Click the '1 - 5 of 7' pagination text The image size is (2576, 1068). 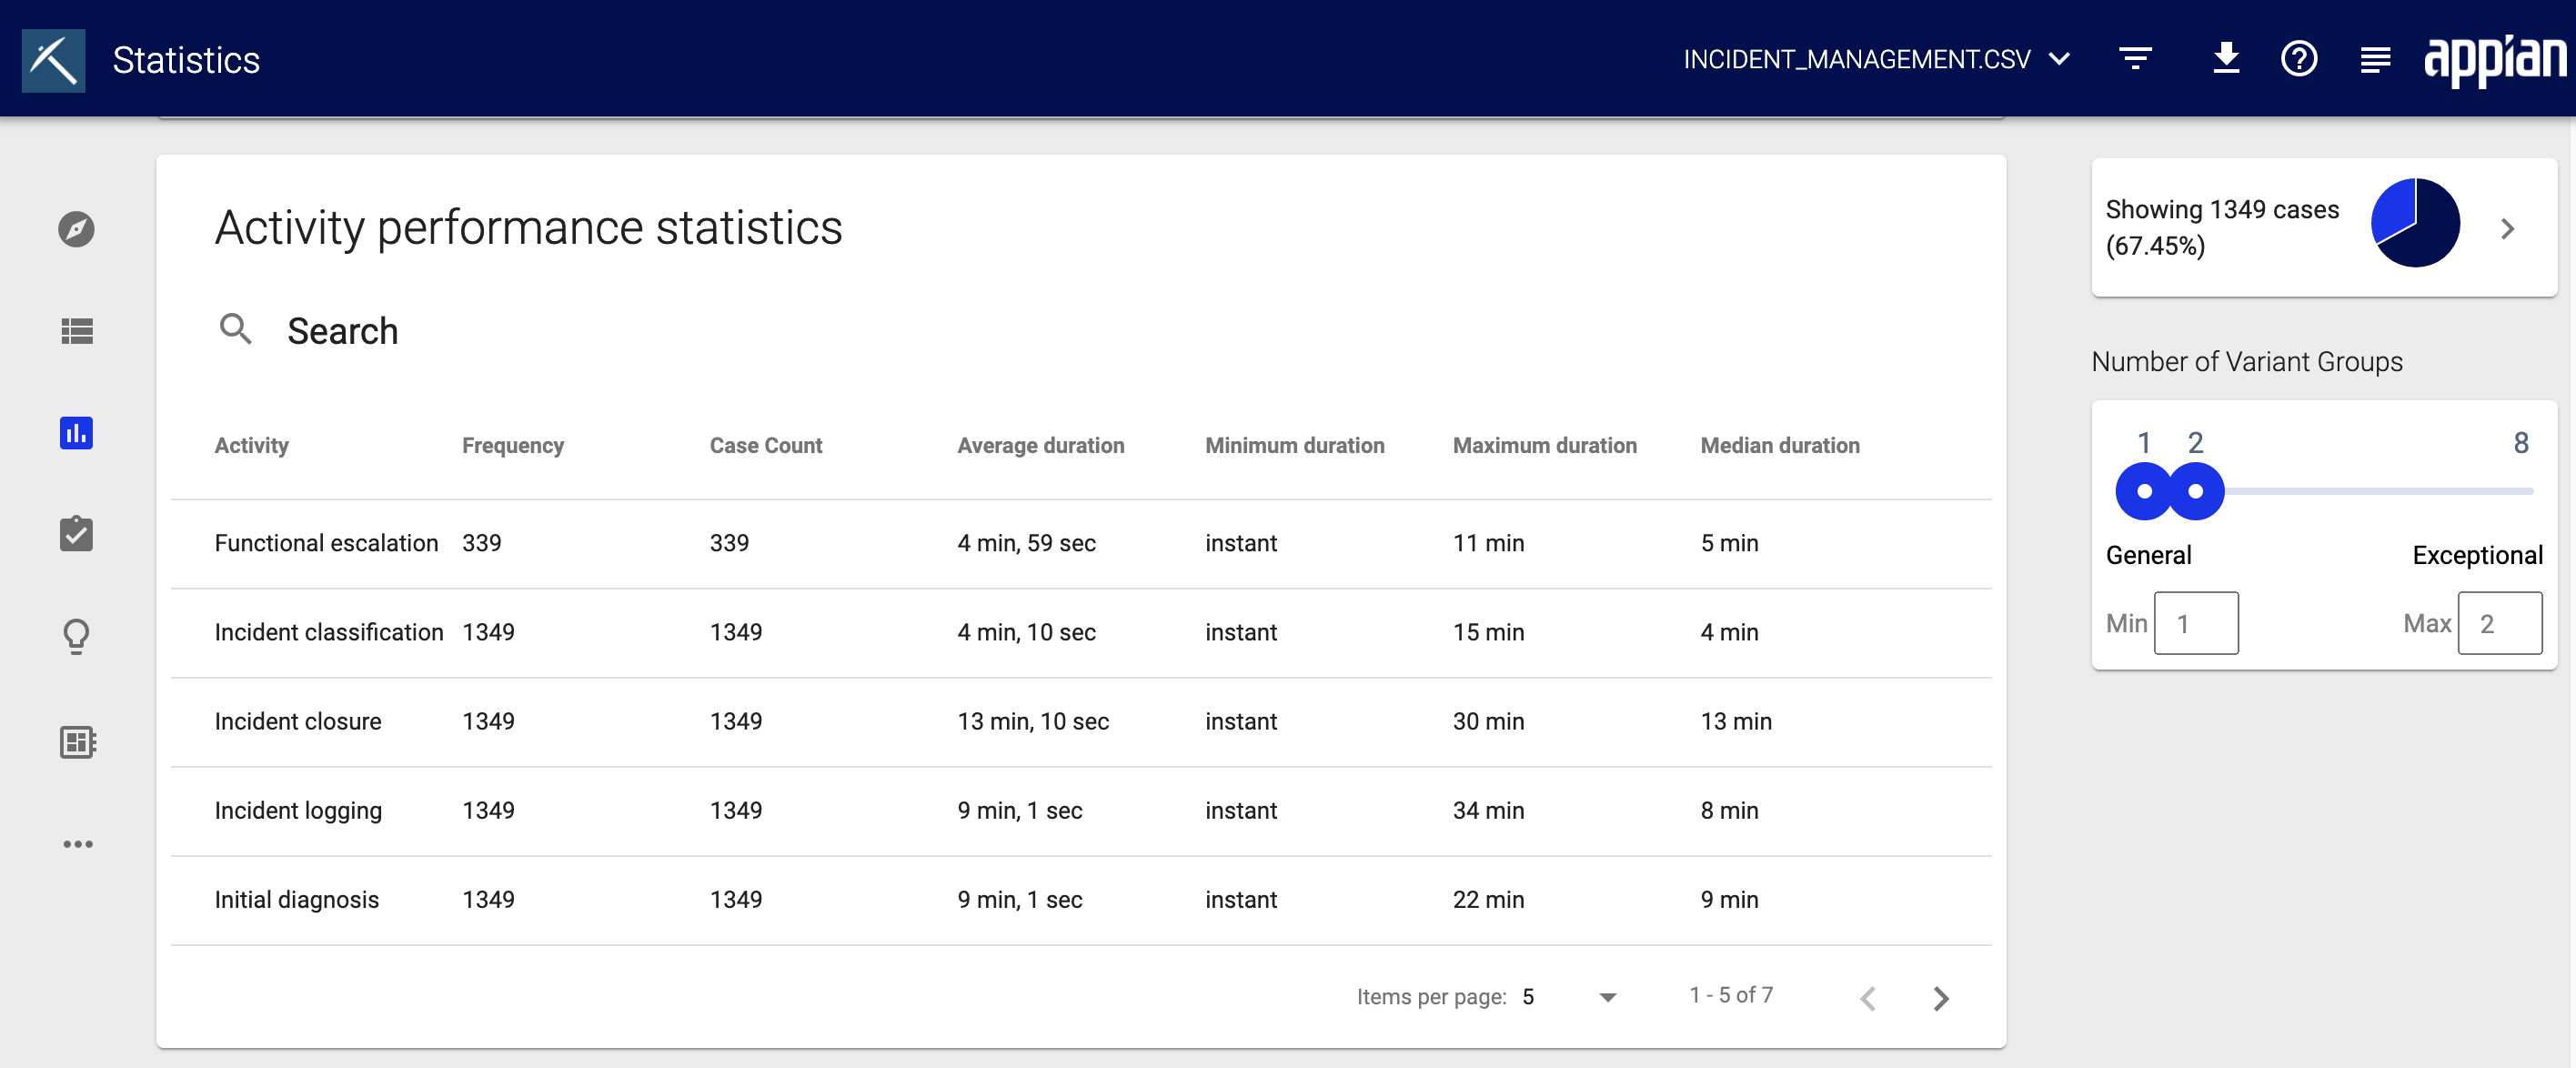pyautogui.click(x=1730, y=995)
